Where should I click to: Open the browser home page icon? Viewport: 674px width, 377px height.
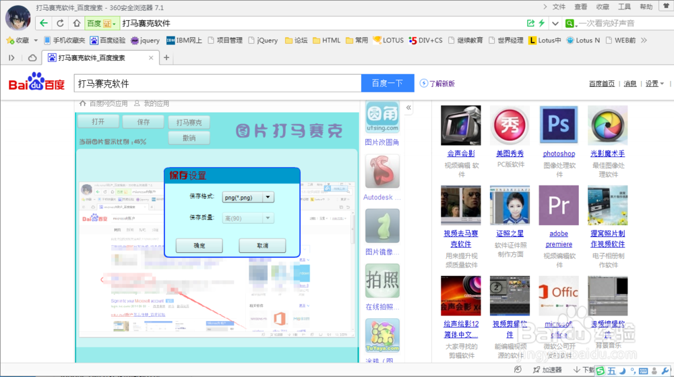point(77,23)
